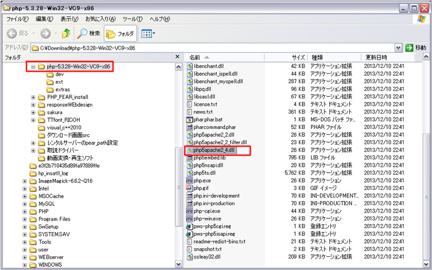Select the visual_c++2010 folder in tree
The image size is (432, 270).
[60, 128]
